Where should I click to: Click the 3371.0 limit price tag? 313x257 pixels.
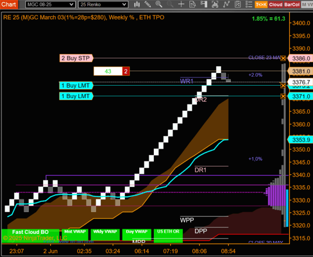coord(300,97)
